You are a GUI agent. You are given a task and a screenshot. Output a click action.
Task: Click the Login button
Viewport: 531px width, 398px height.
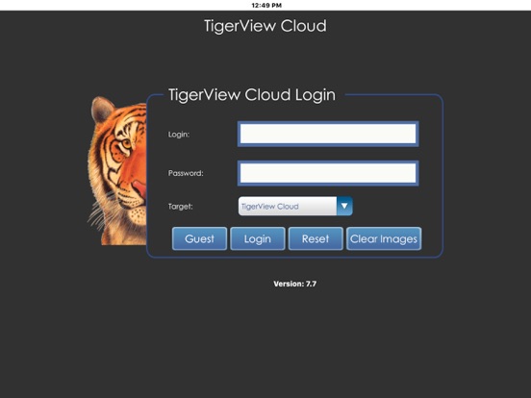coord(258,238)
